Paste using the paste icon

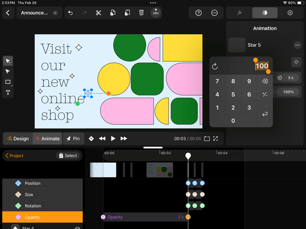coord(127,13)
